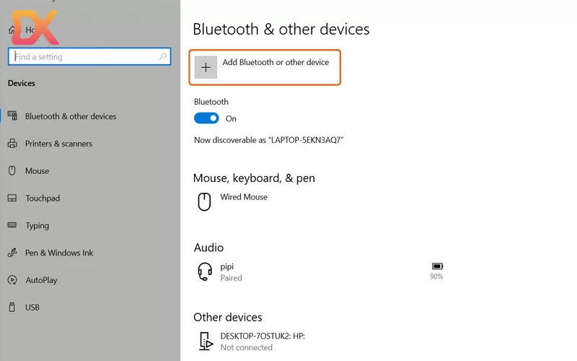Image resolution: width=577 pixels, height=361 pixels.
Task: Select the pipi audio device name
Action: tap(226, 266)
